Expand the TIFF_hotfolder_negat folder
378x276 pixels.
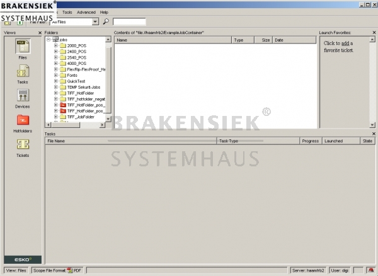tap(56, 99)
